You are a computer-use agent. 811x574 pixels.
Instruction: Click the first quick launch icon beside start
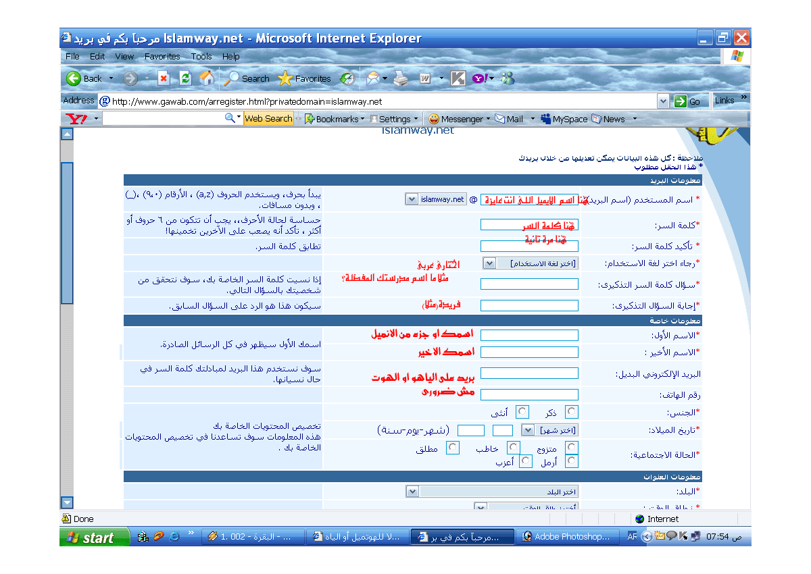click(143, 537)
